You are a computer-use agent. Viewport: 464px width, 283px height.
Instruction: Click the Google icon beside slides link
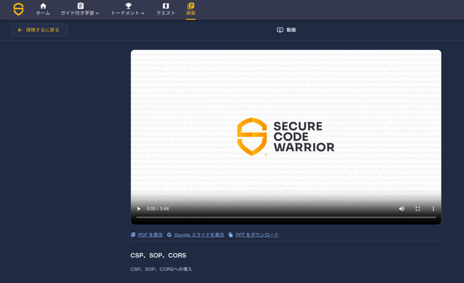[169, 234]
